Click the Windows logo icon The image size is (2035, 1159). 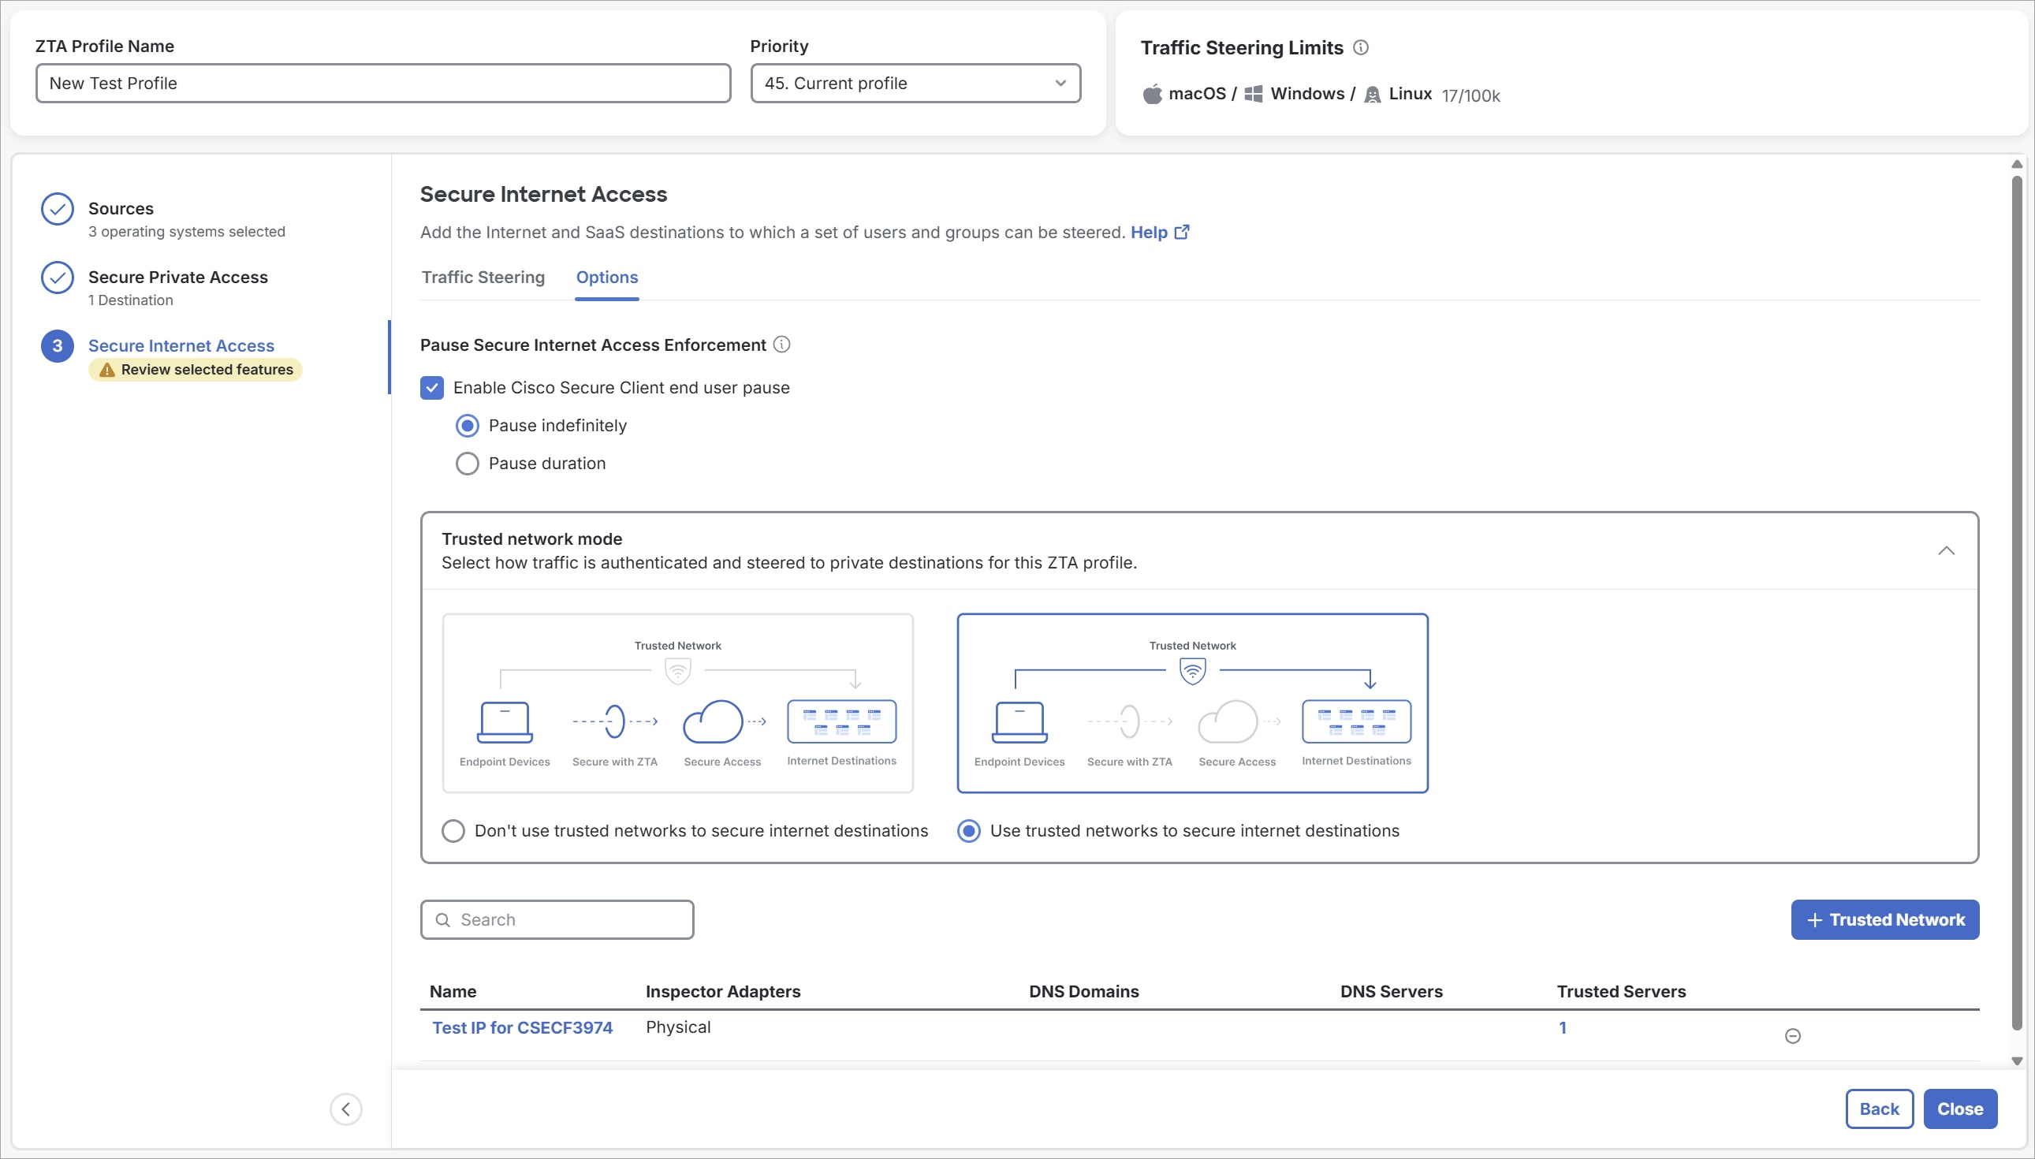(1253, 94)
